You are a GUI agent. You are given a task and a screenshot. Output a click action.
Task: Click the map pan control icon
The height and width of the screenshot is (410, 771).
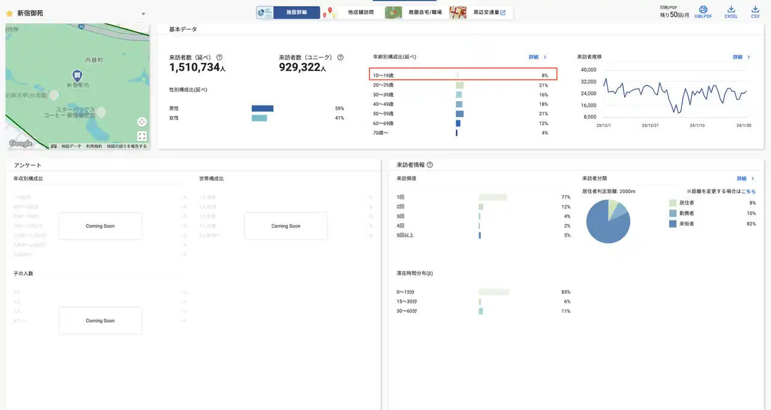point(142,122)
